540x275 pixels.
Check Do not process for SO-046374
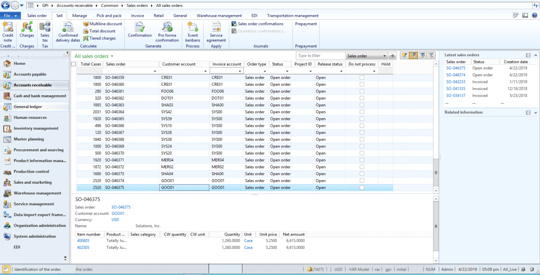coord(362,180)
